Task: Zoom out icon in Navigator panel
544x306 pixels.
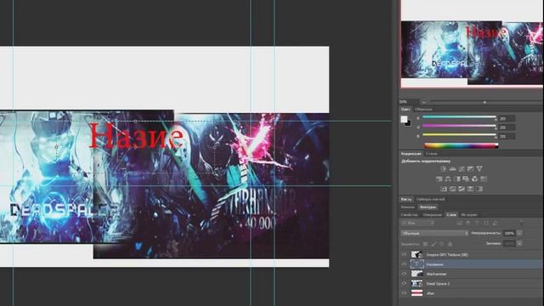Action: coord(424,102)
